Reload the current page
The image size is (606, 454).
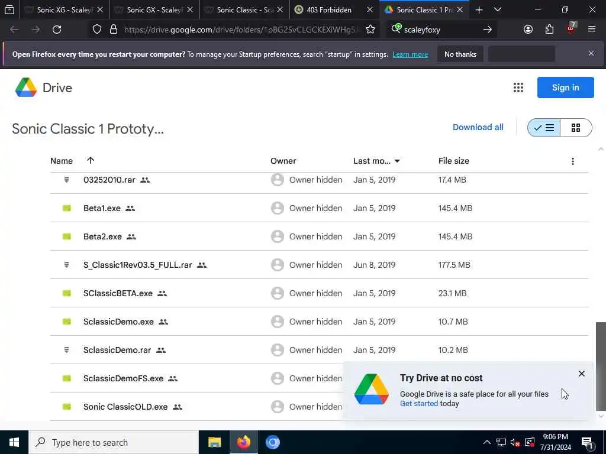click(57, 30)
